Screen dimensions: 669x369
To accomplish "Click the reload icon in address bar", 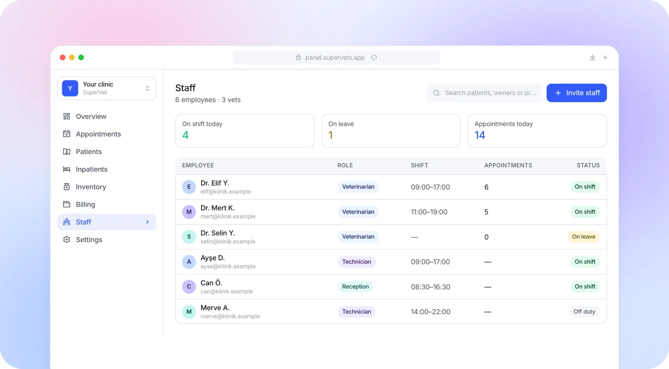I will [x=374, y=57].
